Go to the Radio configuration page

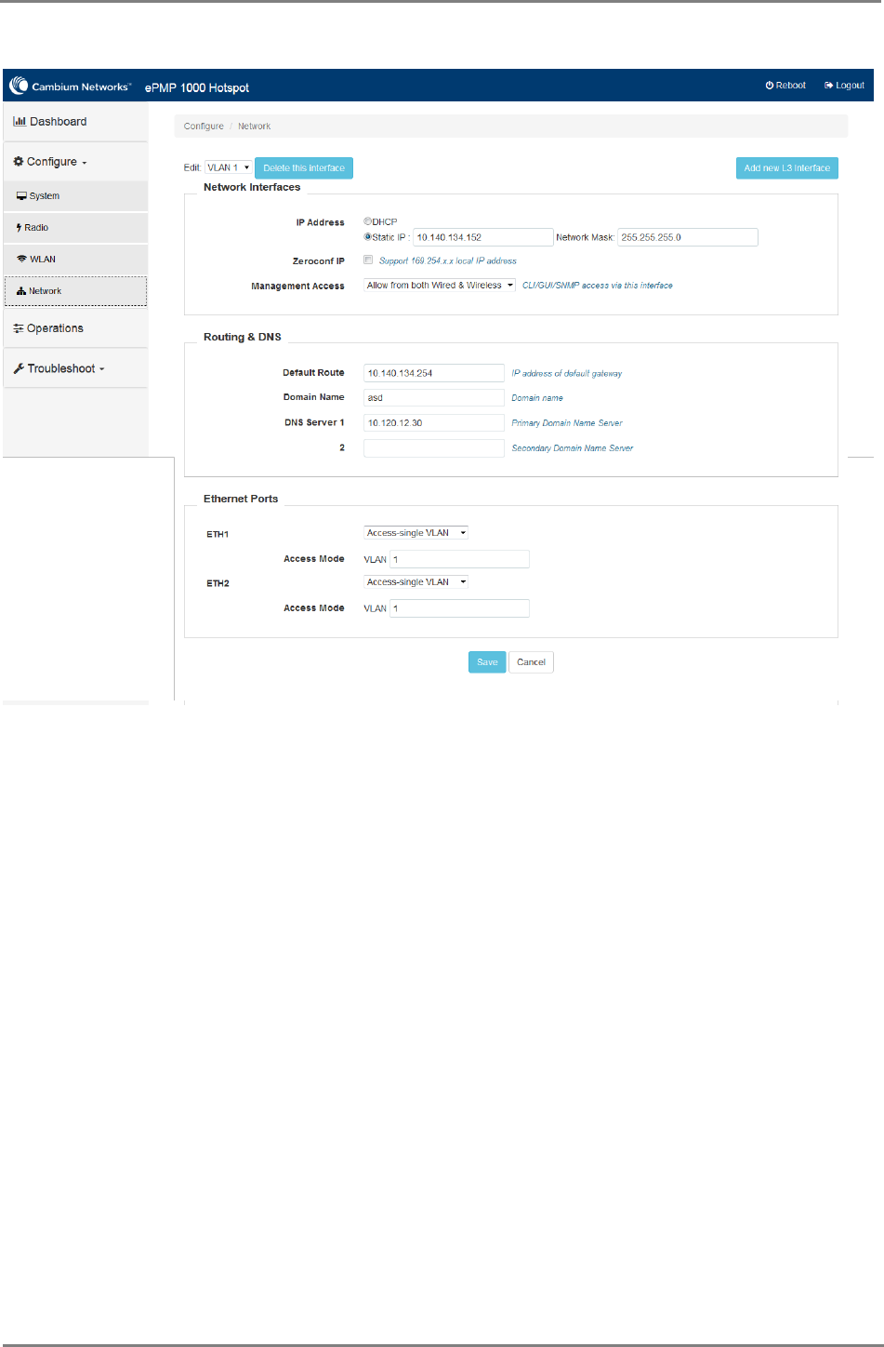point(75,228)
